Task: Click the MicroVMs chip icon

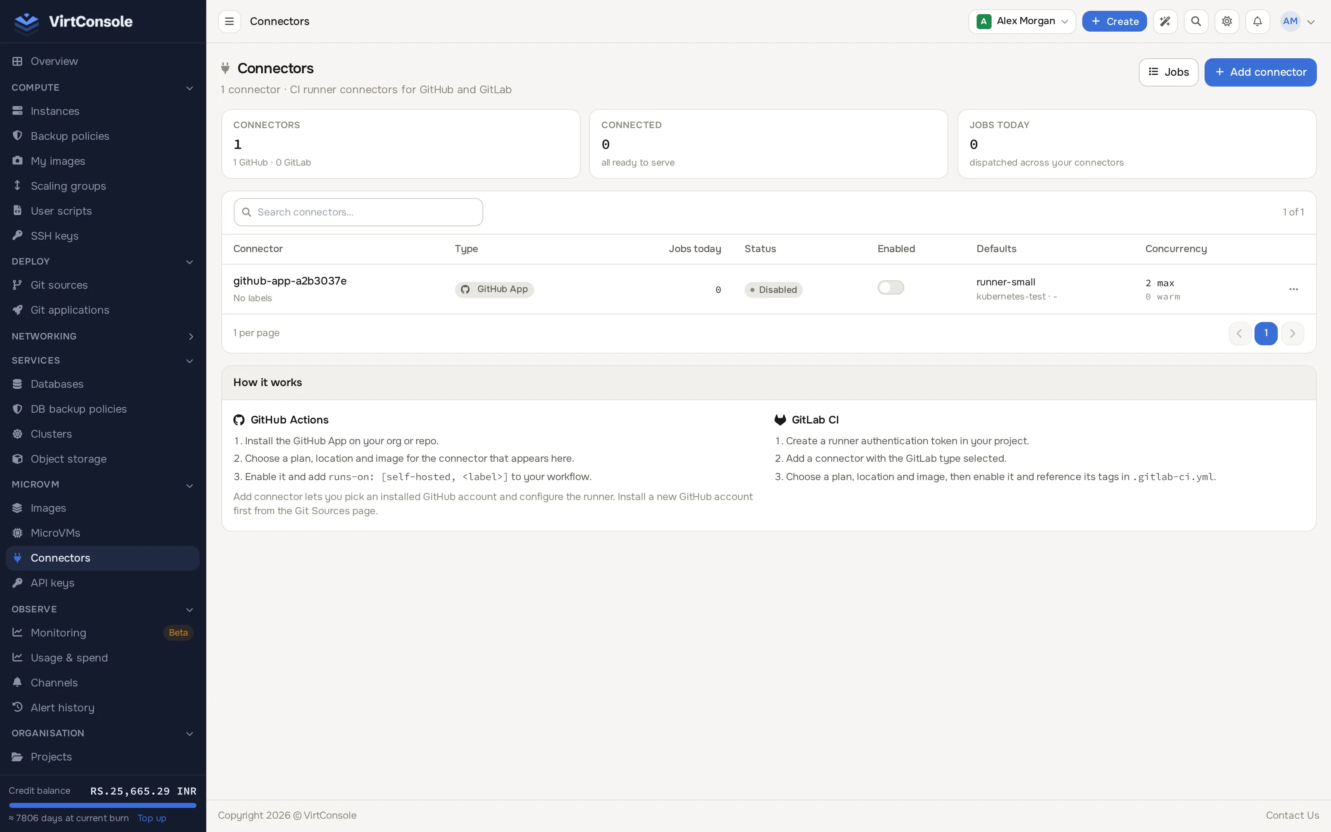Action: click(17, 532)
